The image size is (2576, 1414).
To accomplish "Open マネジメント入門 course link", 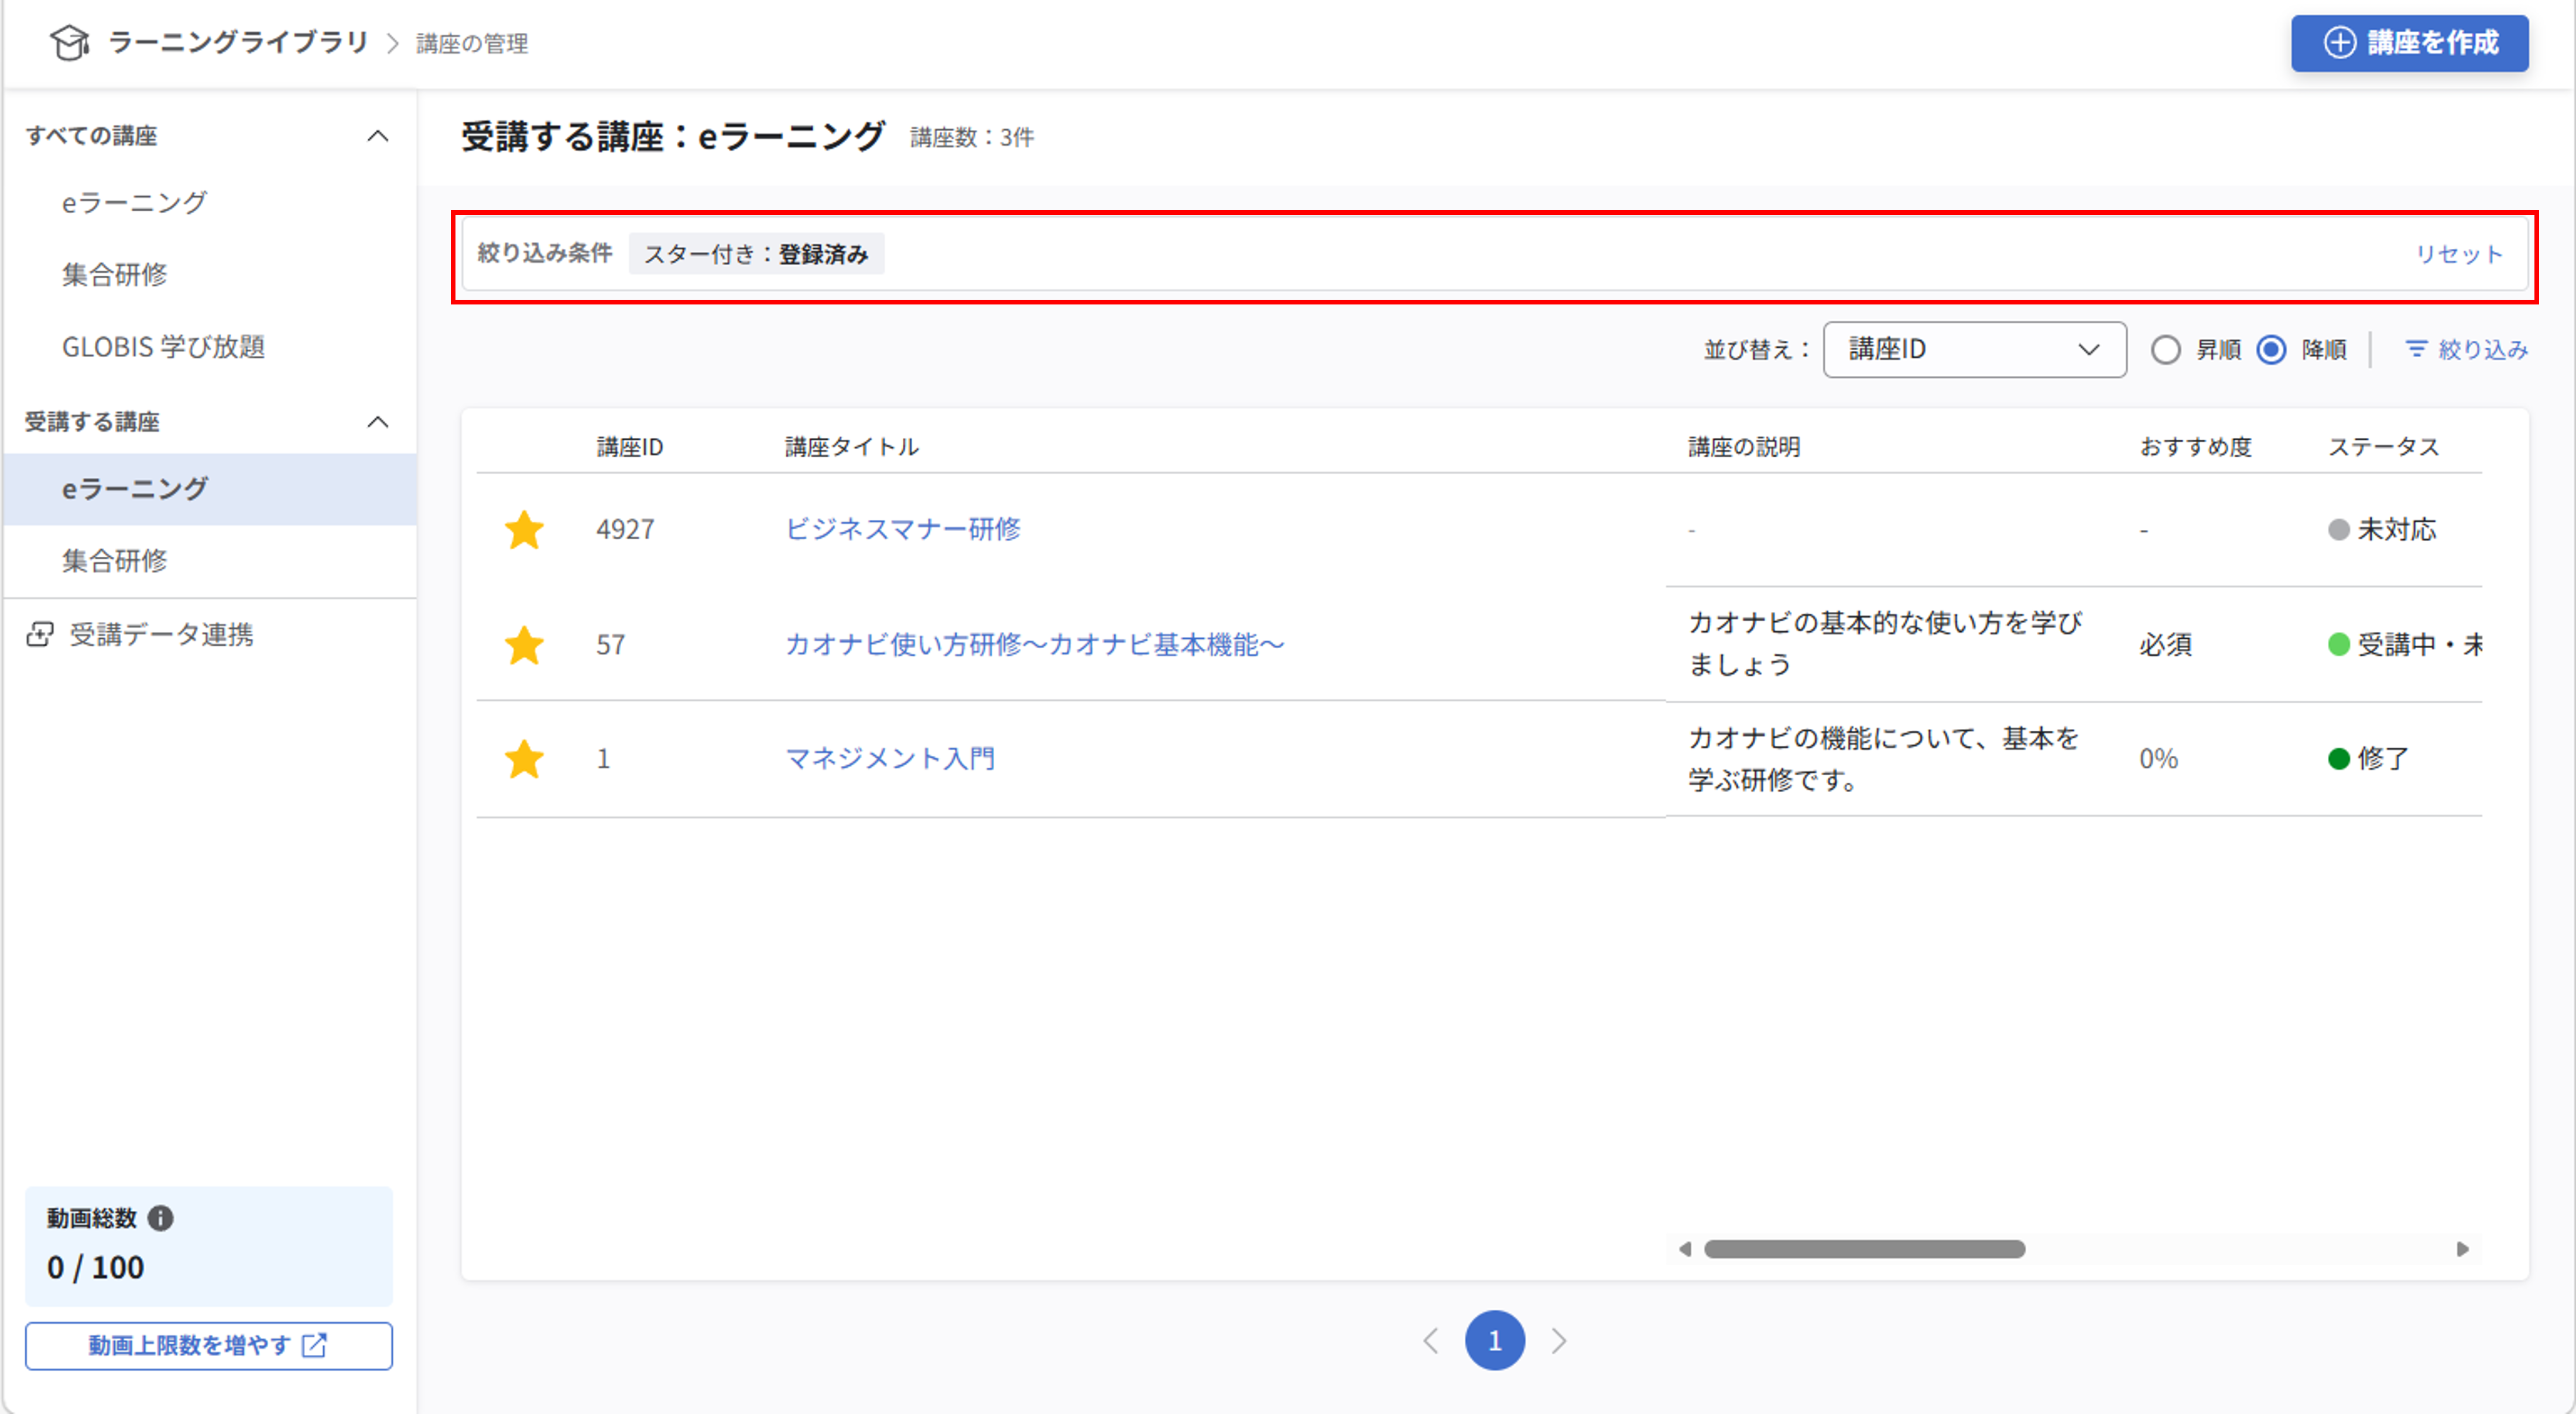I will 890,758.
